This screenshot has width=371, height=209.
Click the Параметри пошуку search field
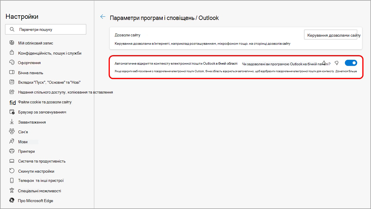point(46,29)
